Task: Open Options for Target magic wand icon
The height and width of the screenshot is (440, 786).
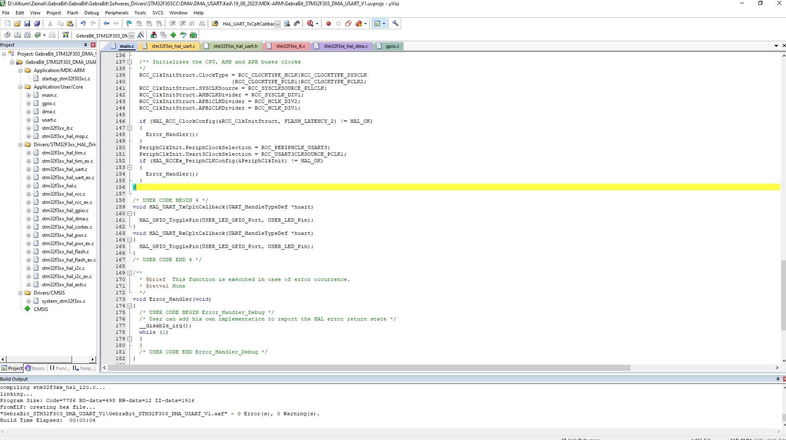Action: [x=141, y=35]
